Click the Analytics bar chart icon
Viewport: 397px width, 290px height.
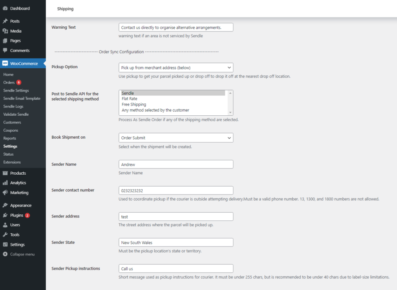coord(5,183)
